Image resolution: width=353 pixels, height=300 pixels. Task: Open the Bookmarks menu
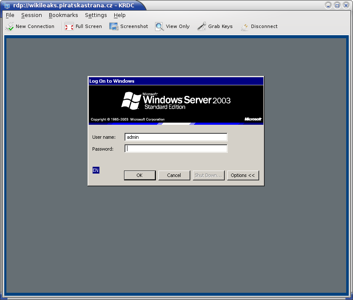[x=63, y=15]
